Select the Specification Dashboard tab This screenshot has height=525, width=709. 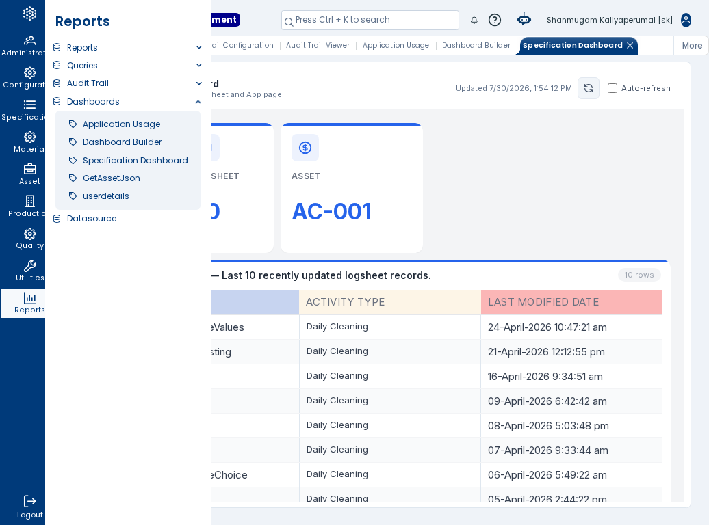tap(572, 45)
